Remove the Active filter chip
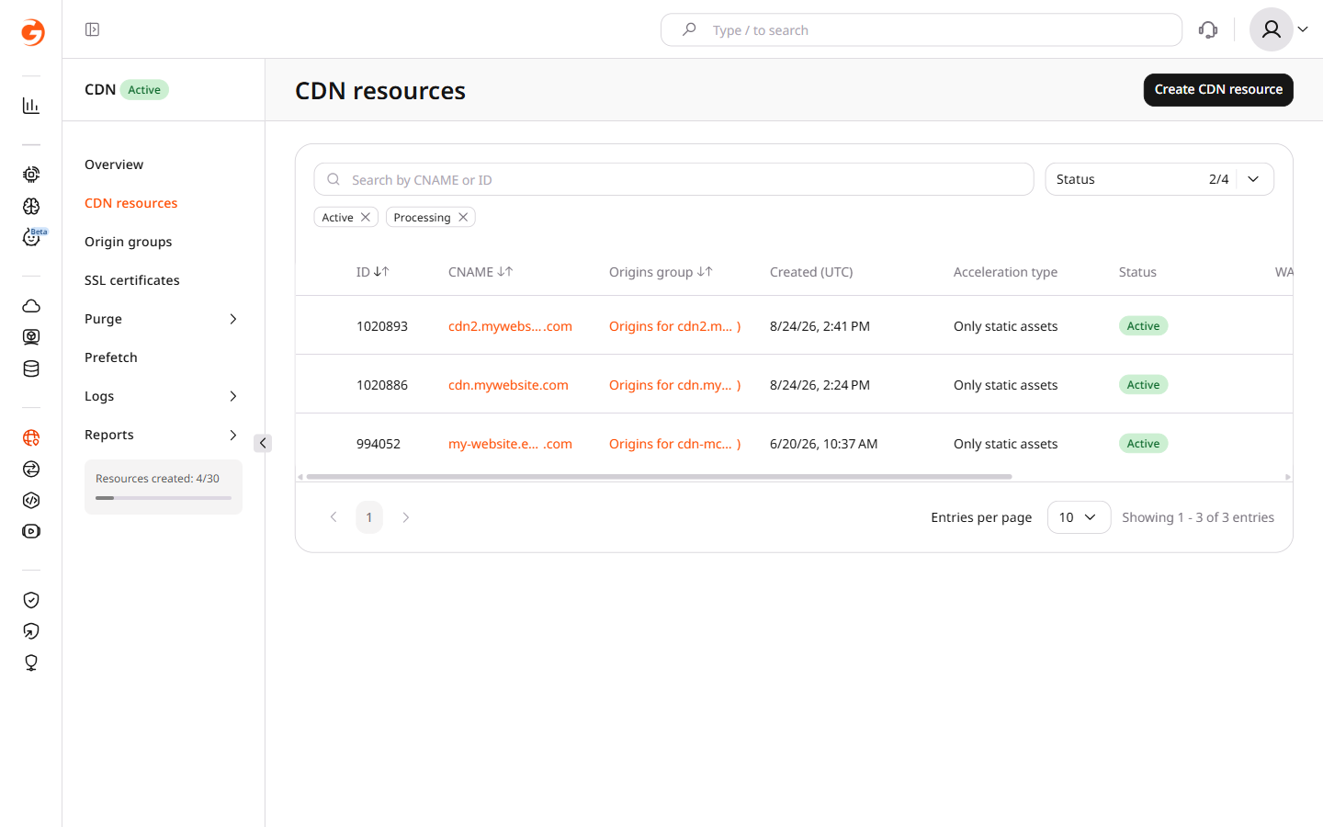Viewport: 1323px width, 827px height. pyautogui.click(x=366, y=217)
